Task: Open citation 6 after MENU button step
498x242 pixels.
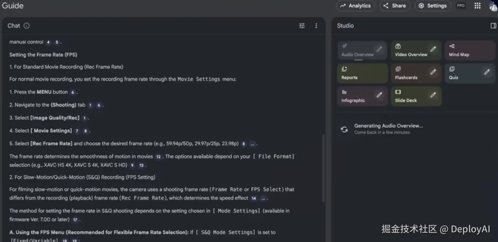Action: (73, 92)
